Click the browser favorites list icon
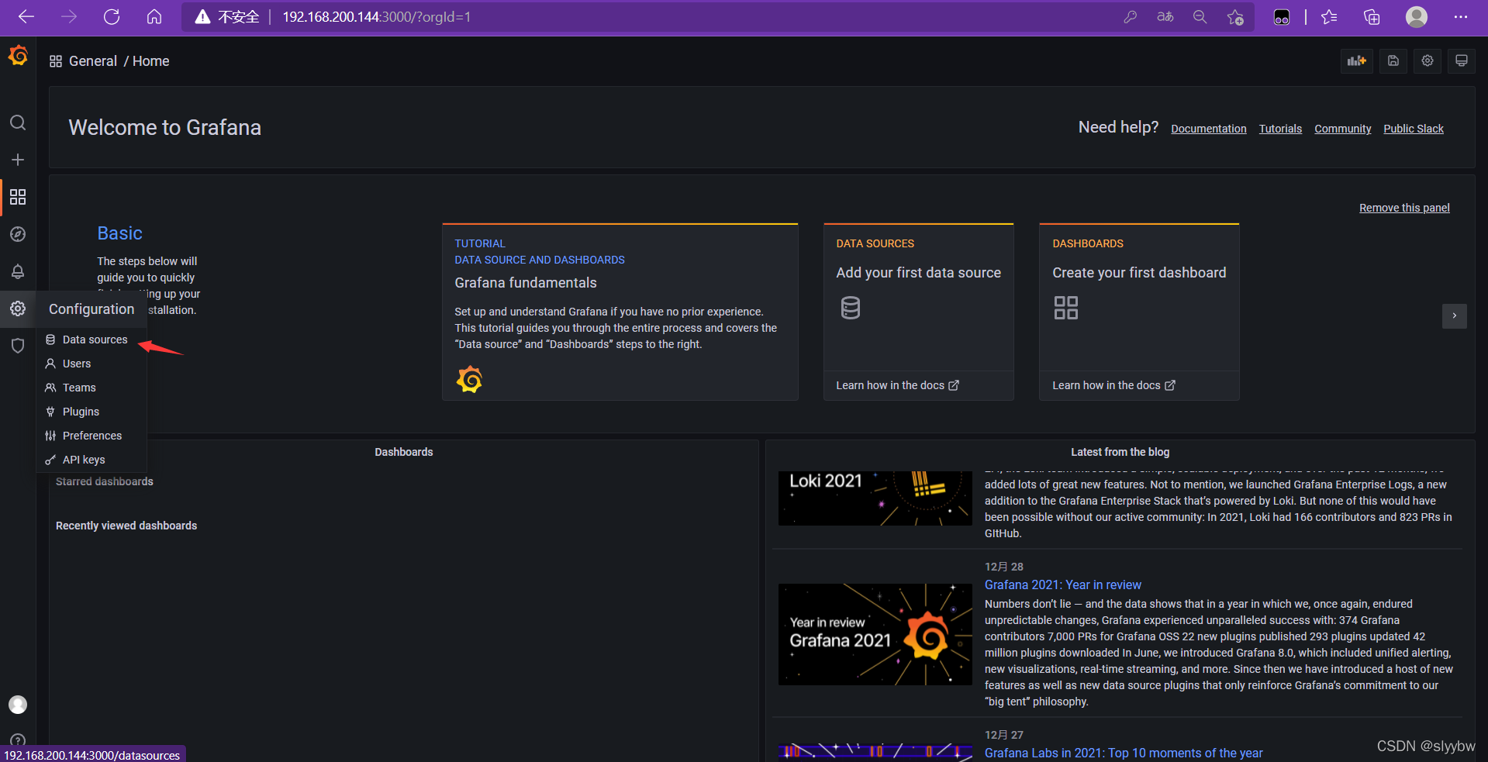This screenshot has width=1488, height=762. pos(1329,17)
